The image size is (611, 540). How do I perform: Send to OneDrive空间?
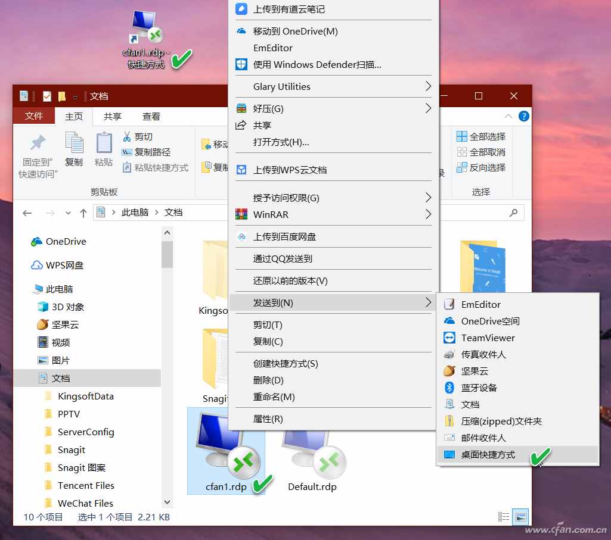[517, 321]
